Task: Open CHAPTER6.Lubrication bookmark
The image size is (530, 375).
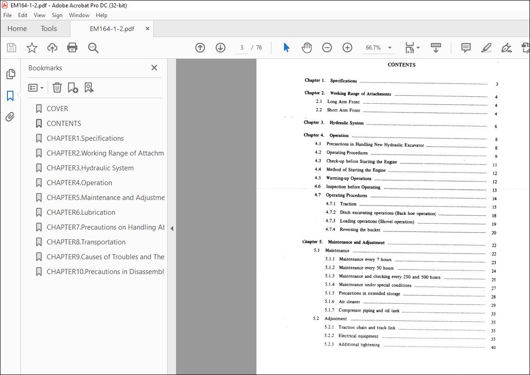Action: tap(81, 212)
